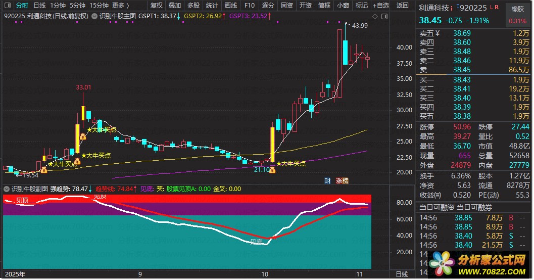Click the 33.01 peak price label
The image size is (534, 280).
click(x=83, y=87)
